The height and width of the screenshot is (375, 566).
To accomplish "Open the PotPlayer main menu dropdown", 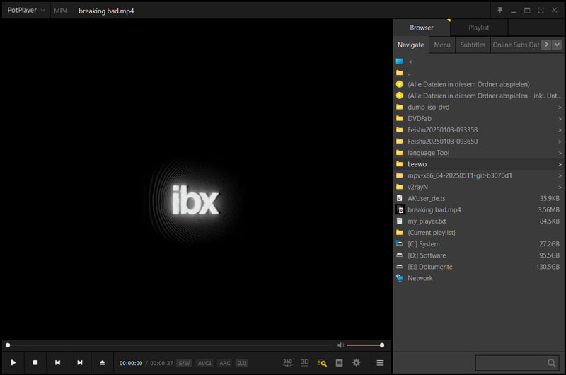I will point(26,11).
